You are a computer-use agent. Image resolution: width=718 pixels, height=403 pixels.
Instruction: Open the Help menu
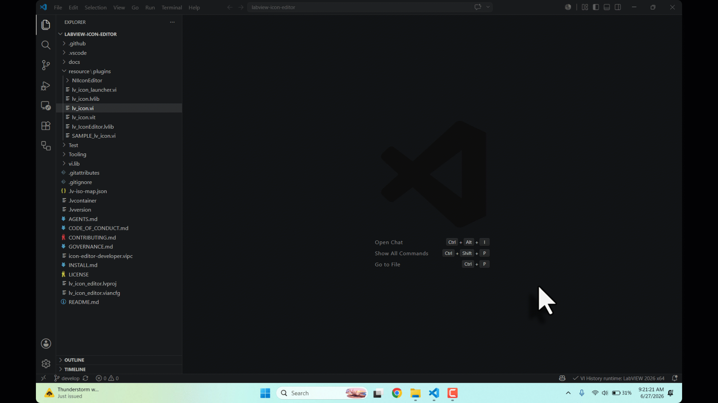(x=194, y=7)
